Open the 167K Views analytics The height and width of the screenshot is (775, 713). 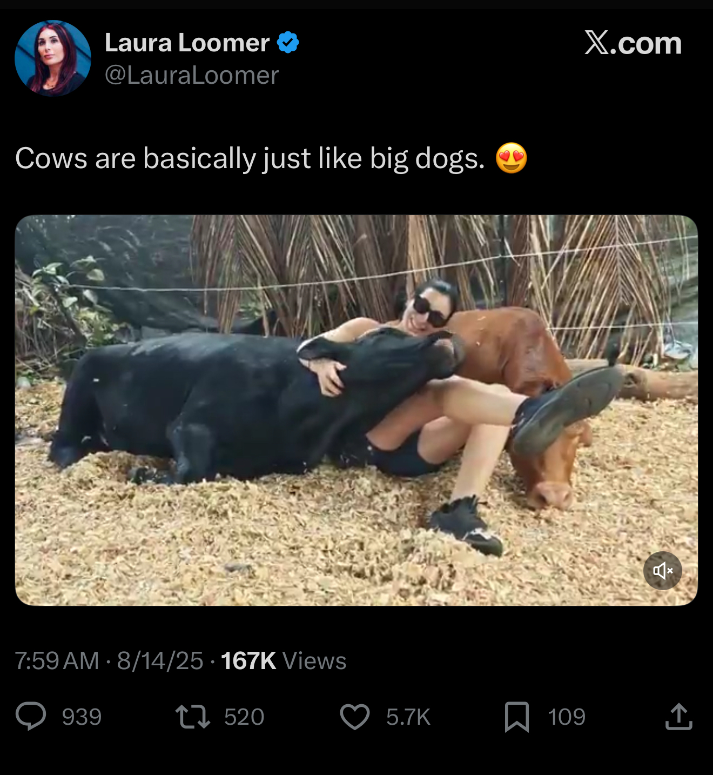[284, 661]
